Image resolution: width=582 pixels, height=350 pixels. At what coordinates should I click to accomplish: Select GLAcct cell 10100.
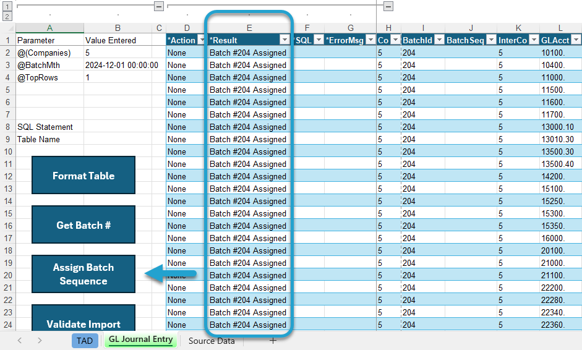coord(560,53)
